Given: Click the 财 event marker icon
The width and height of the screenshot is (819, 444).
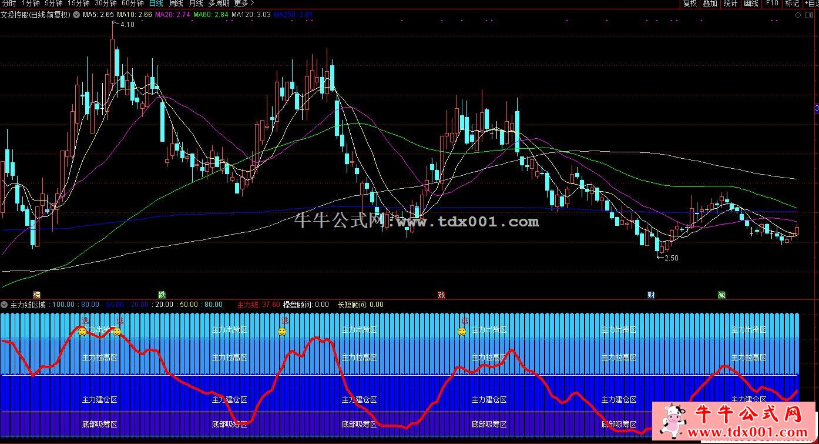Looking at the screenshot, I should pyautogui.click(x=651, y=295).
